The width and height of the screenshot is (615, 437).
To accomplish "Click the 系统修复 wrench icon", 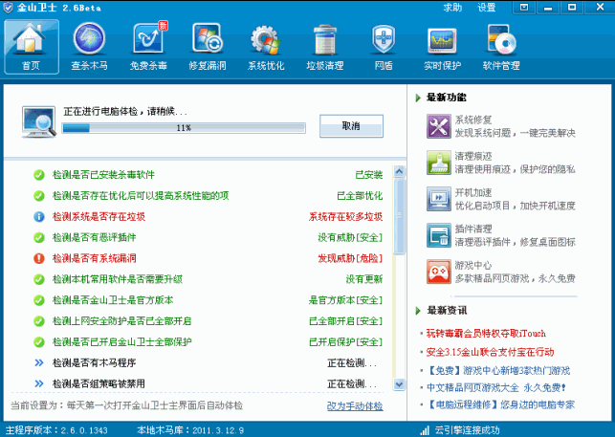I will [x=438, y=126].
